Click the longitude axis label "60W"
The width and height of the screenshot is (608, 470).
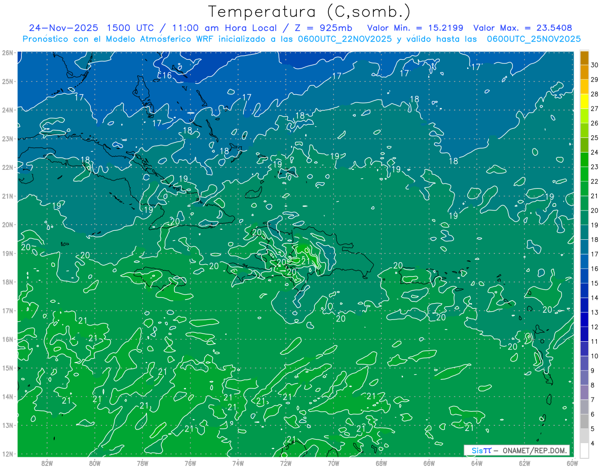coord(572,462)
